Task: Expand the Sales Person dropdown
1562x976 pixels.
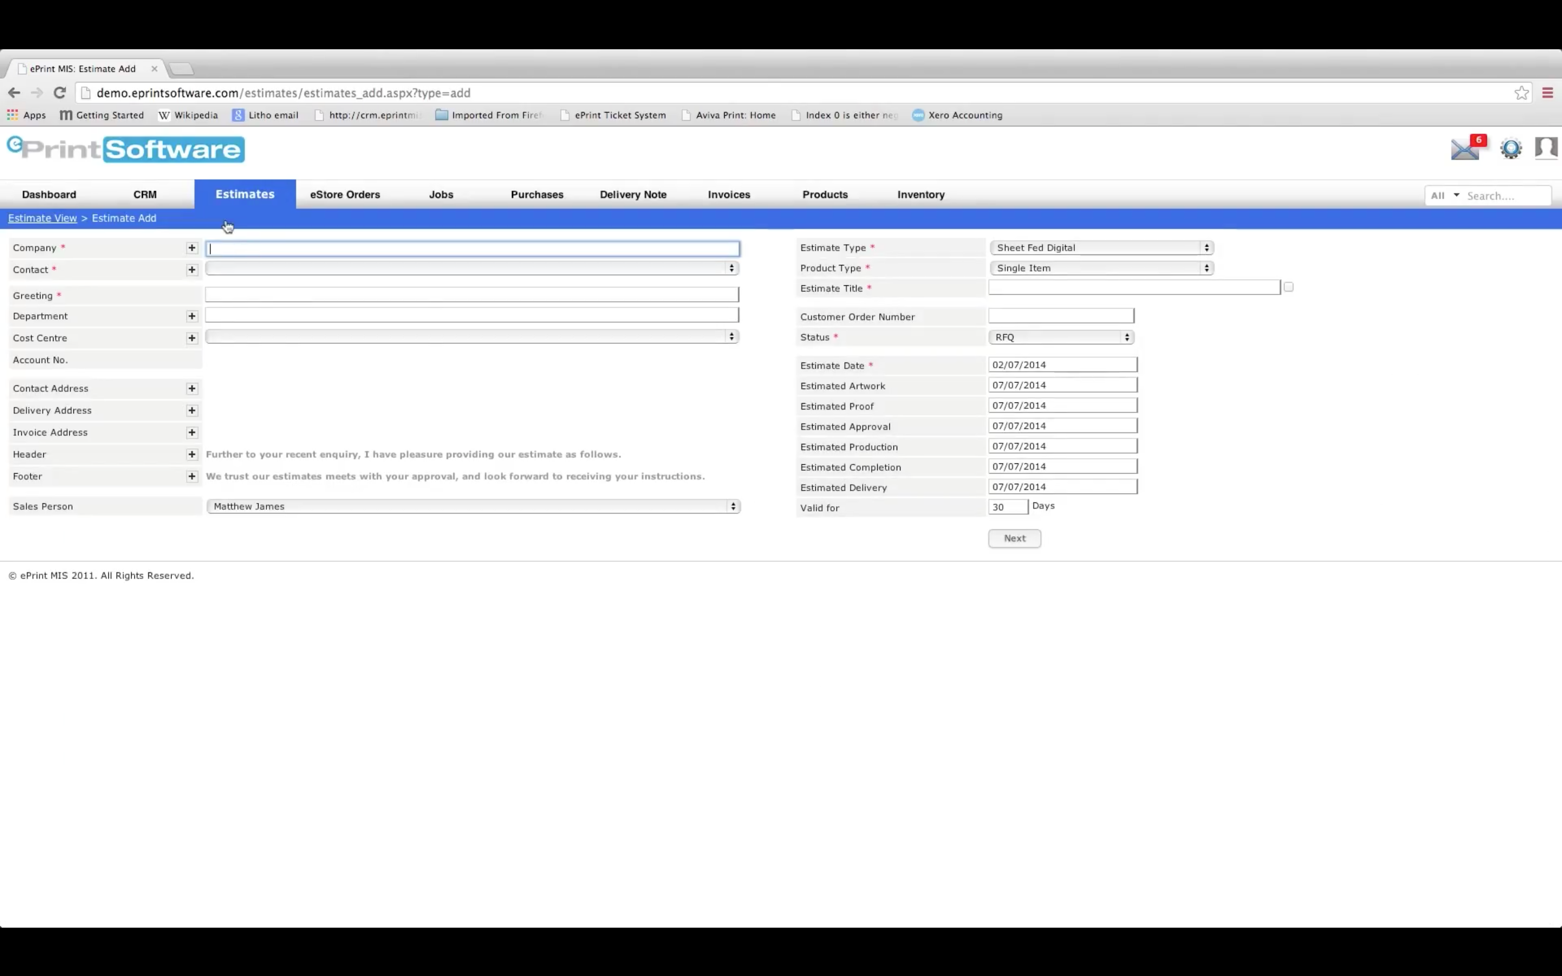Action: [x=472, y=507]
